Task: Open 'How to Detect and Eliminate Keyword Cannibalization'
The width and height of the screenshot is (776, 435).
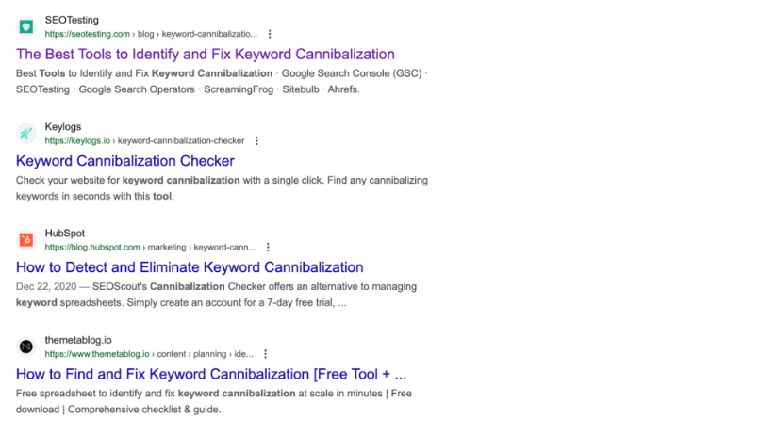Action: [190, 267]
